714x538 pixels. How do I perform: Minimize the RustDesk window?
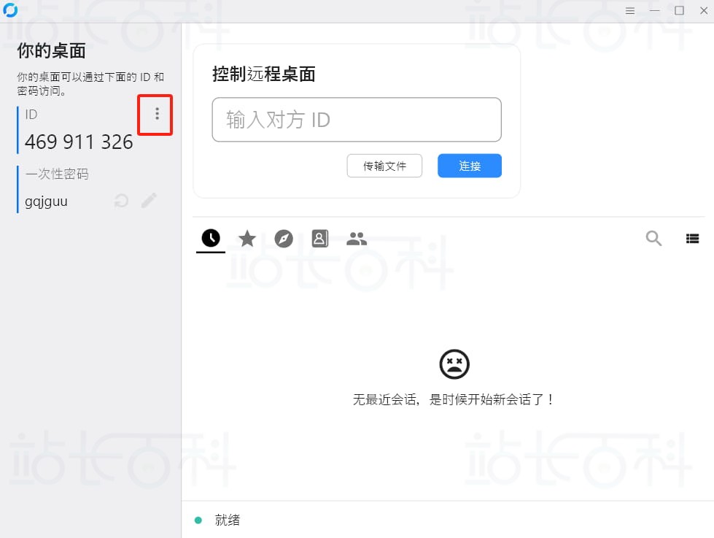pyautogui.click(x=655, y=10)
